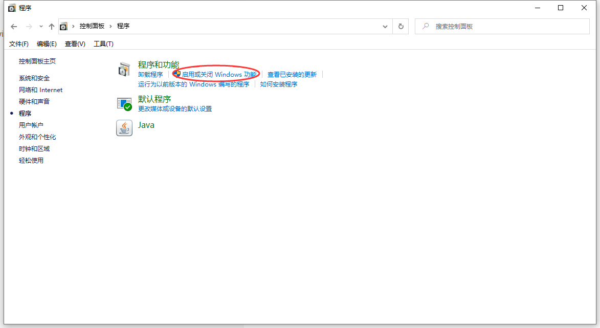The width and height of the screenshot is (600, 328).
Task: Open the 工具(T) menu
Action: click(x=104, y=44)
